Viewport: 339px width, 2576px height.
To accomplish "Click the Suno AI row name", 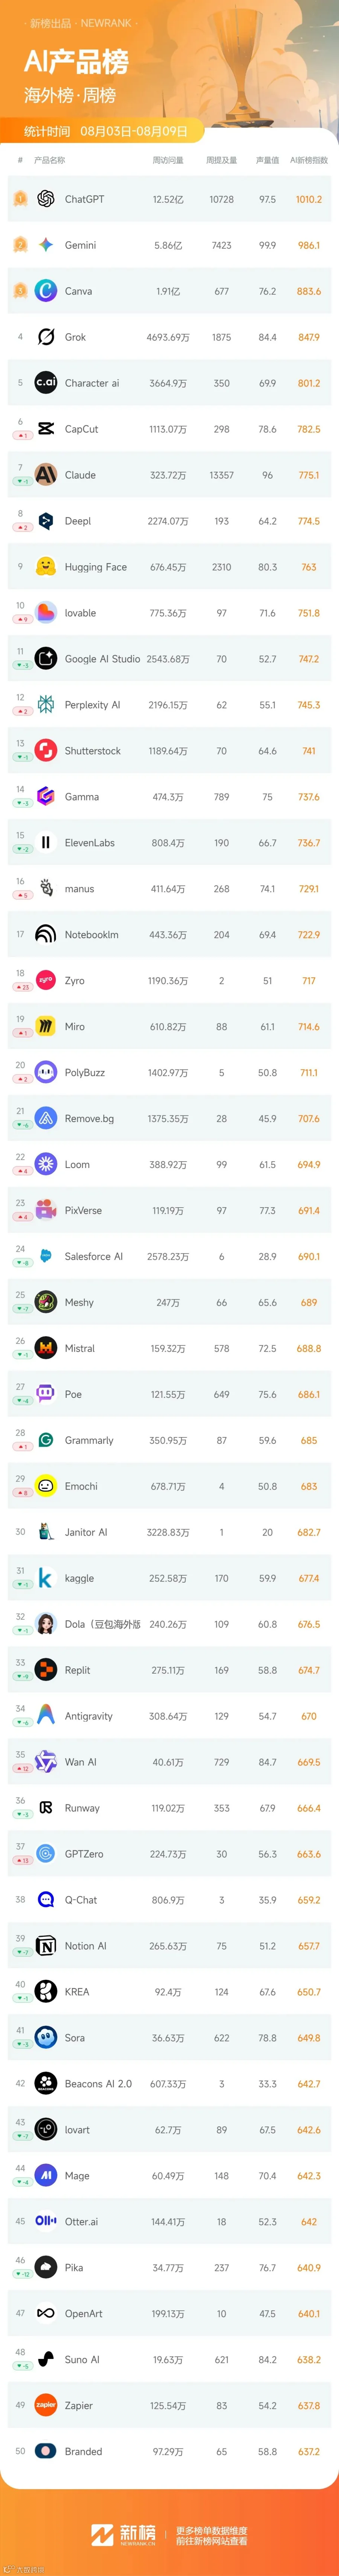I will [82, 2360].
